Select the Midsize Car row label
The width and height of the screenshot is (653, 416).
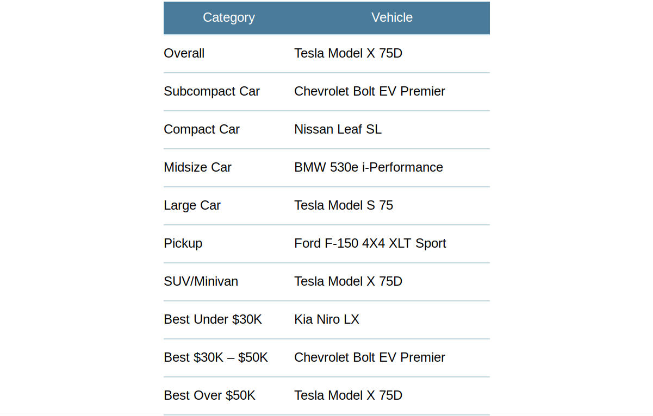pos(229,167)
